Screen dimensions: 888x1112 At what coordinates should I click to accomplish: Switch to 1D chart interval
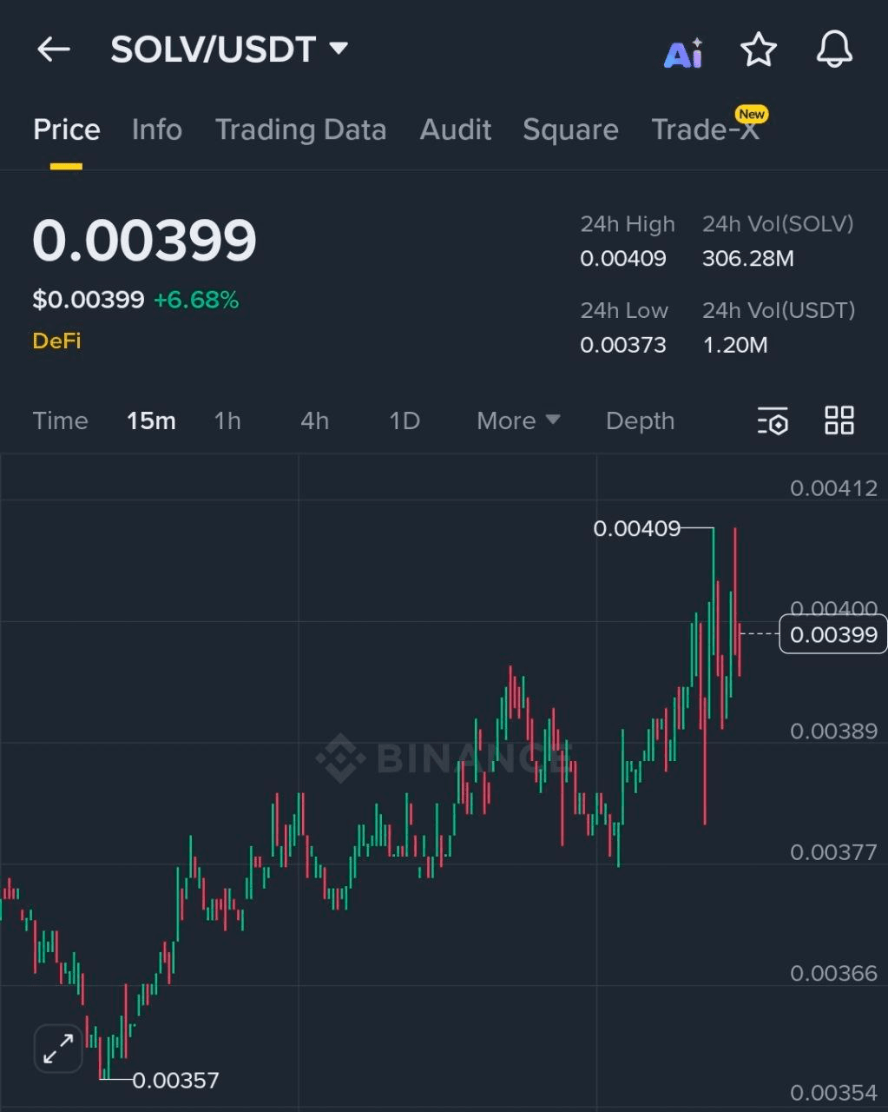coord(404,420)
